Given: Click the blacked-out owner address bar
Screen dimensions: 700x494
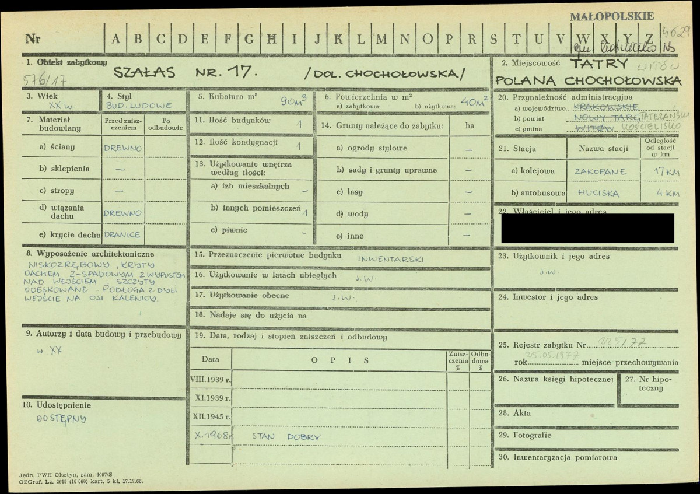Looking at the screenshot, I should tap(587, 228).
